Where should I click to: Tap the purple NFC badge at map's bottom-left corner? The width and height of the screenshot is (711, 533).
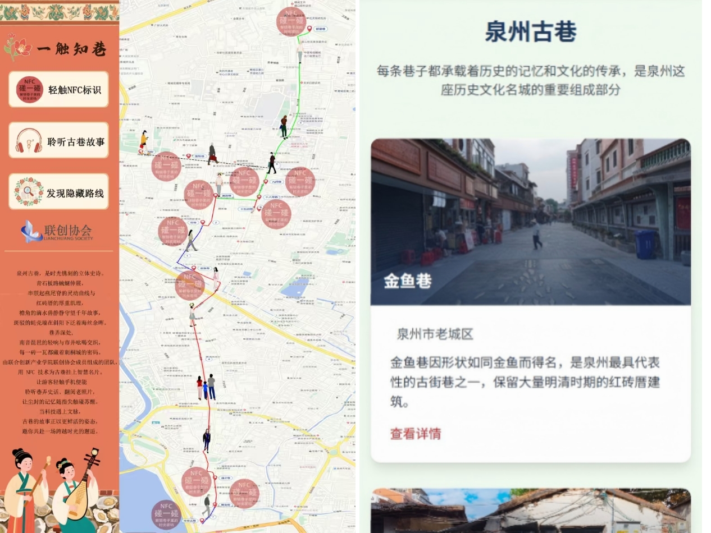coord(166,514)
